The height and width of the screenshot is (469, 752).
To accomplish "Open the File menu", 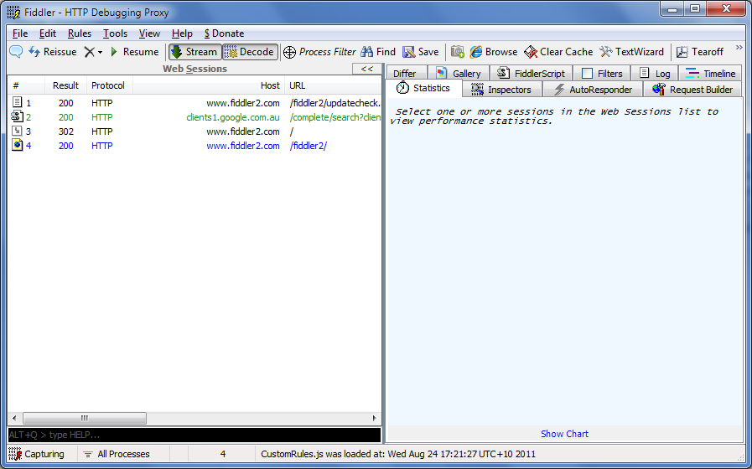I will [20, 33].
